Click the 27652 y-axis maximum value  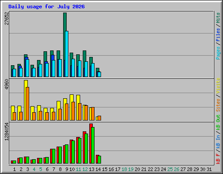click(7, 18)
